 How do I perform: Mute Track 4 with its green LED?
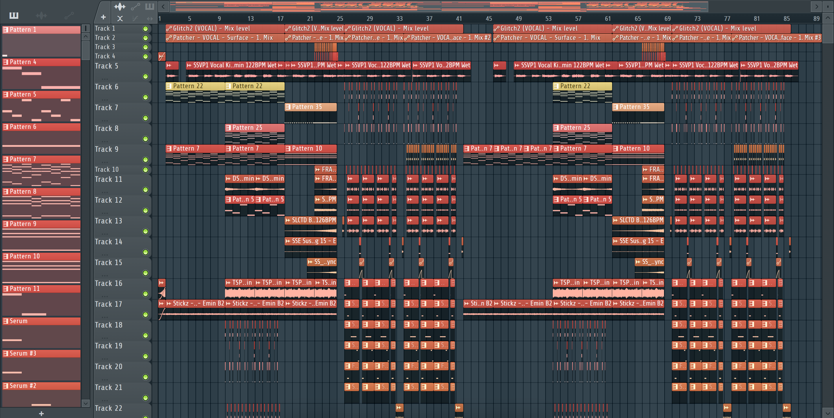tap(146, 57)
